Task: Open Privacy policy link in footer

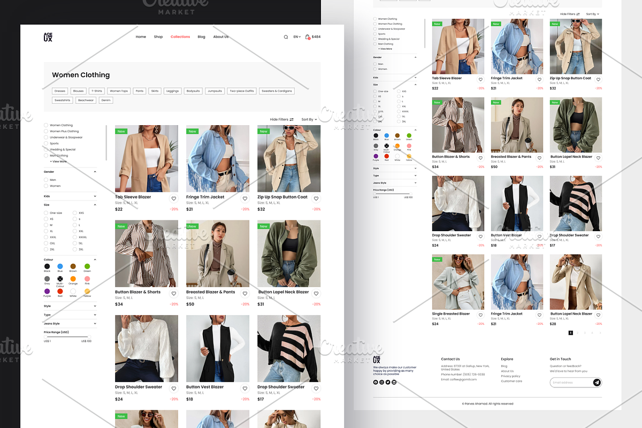Action: [x=510, y=376]
